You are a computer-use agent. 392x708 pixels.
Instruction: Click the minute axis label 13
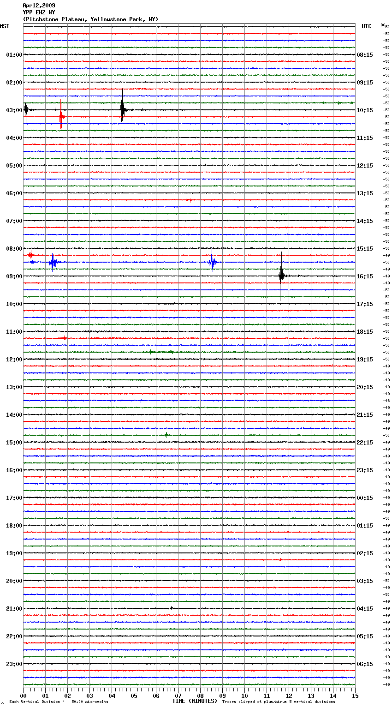tap(311, 696)
